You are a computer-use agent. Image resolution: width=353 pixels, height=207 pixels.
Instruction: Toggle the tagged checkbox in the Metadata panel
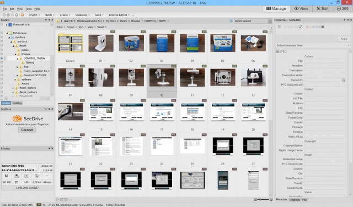(x=279, y=27)
